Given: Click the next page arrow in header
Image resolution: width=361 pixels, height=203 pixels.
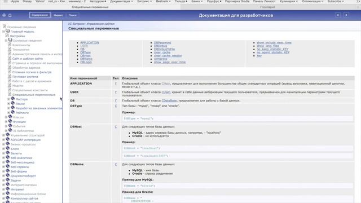Looking at the screenshot, I should 346,15.
